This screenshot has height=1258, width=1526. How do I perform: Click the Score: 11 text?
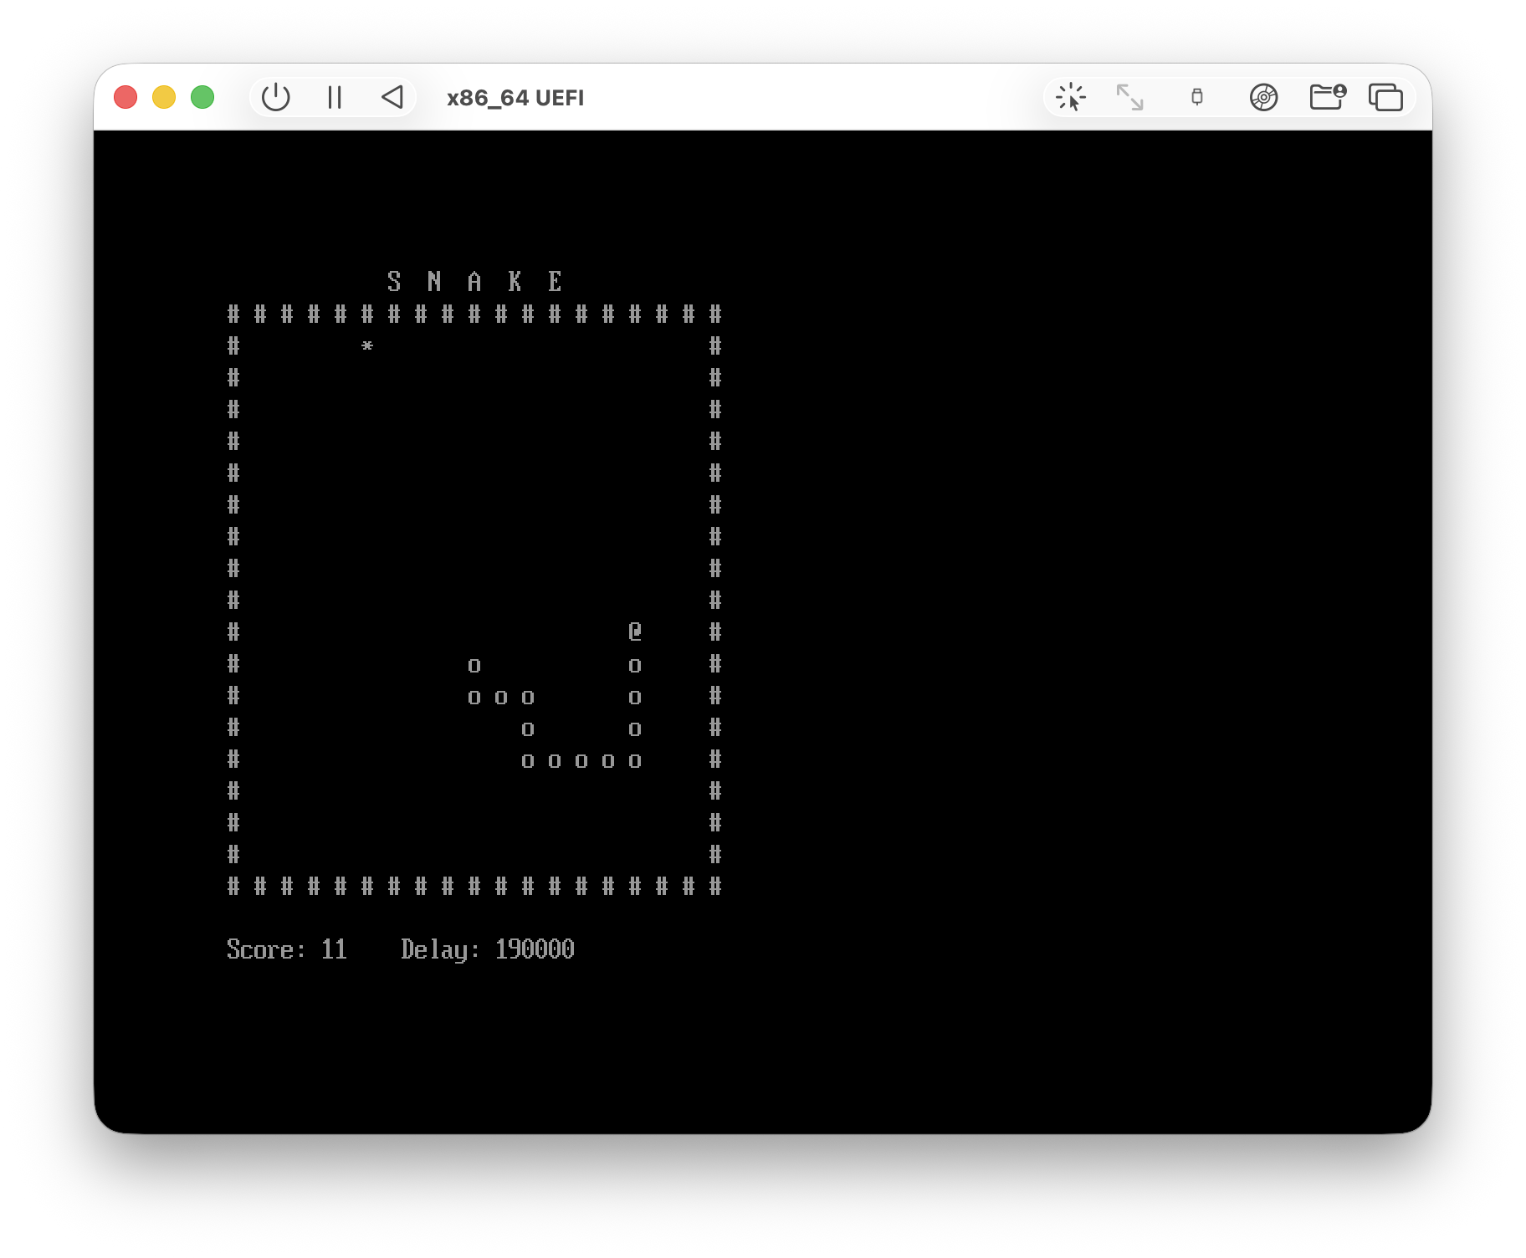tap(287, 949)
